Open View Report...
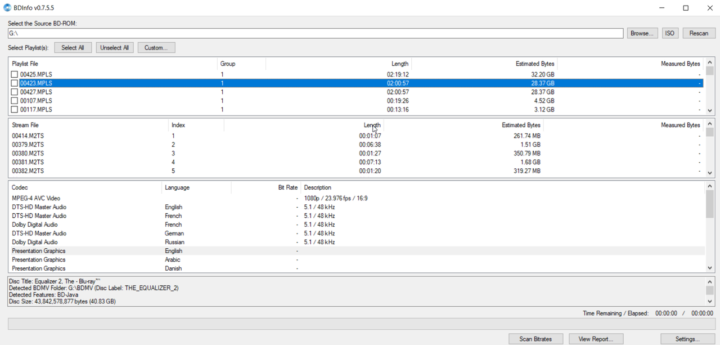 pos(596,339)
